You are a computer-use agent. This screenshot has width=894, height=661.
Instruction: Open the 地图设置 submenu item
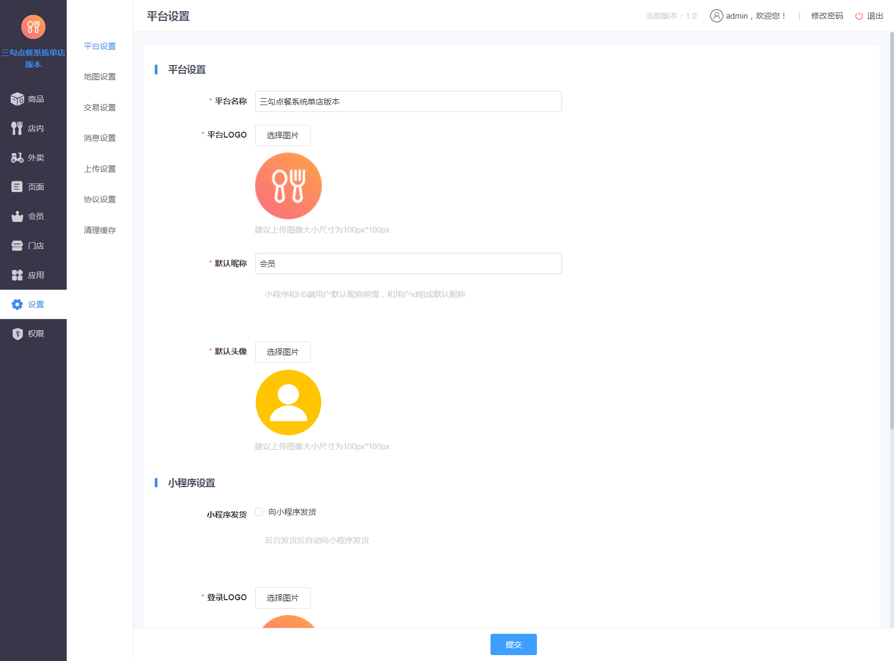(x=100, y=77)
